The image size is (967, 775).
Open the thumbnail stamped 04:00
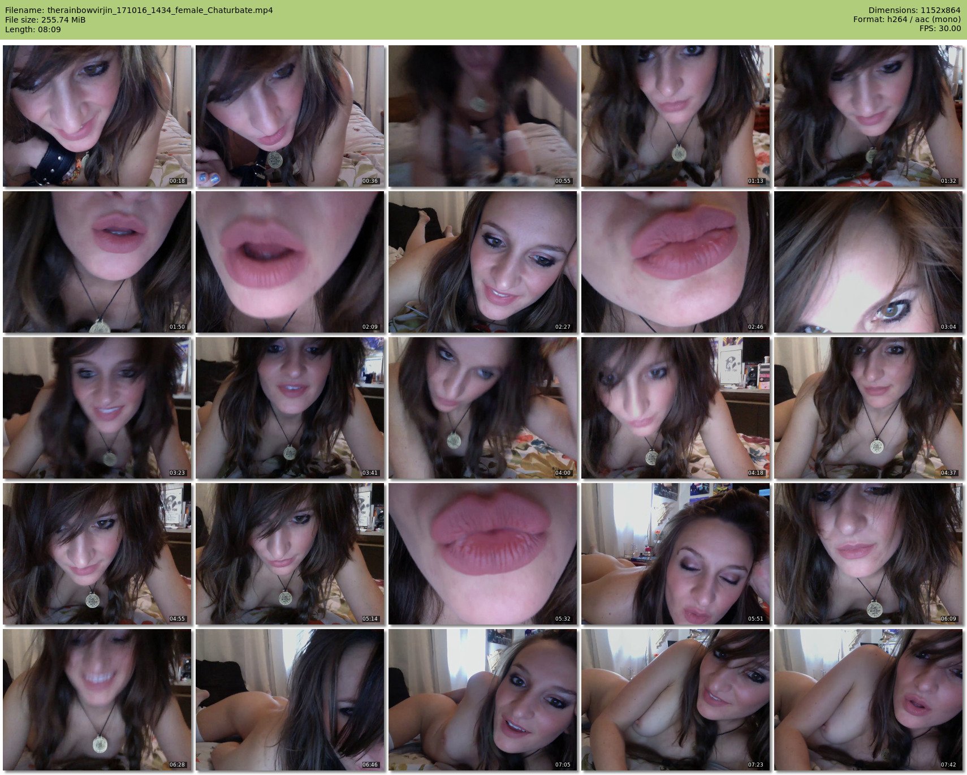click(483, 408)
